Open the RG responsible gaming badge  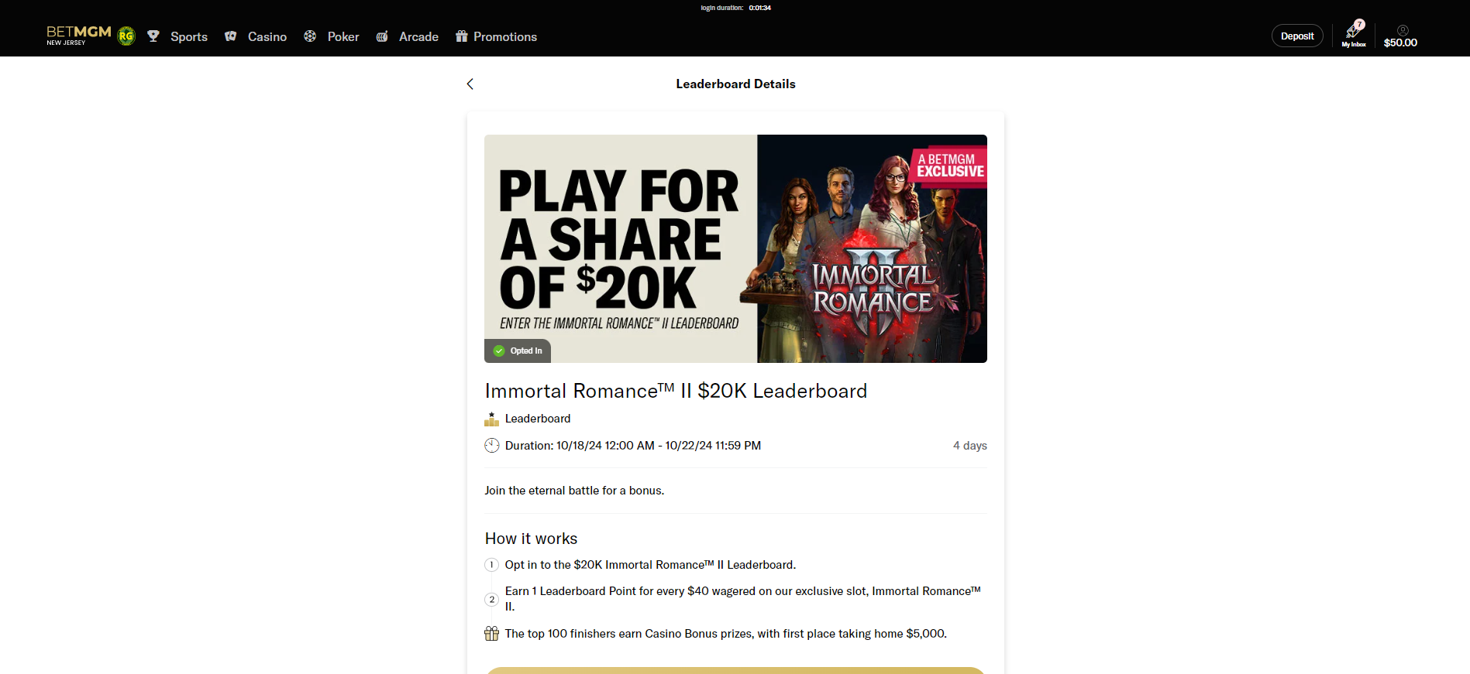point(126,36)
